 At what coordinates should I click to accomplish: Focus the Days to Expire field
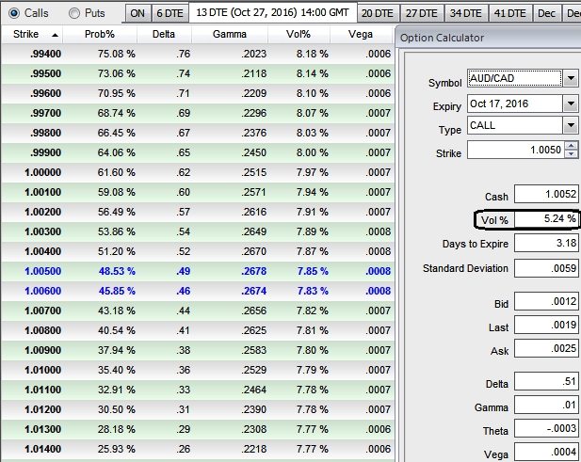[546, 245]
